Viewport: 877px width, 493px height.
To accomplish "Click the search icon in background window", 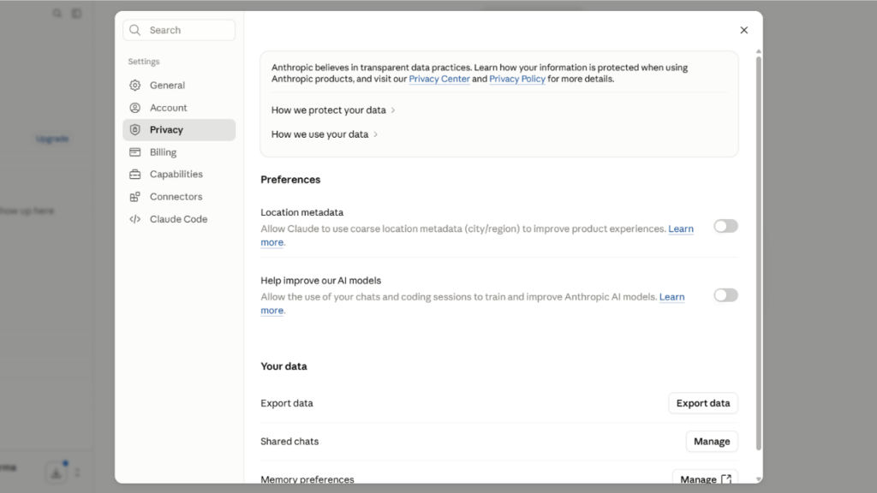I will click(57, 13).
